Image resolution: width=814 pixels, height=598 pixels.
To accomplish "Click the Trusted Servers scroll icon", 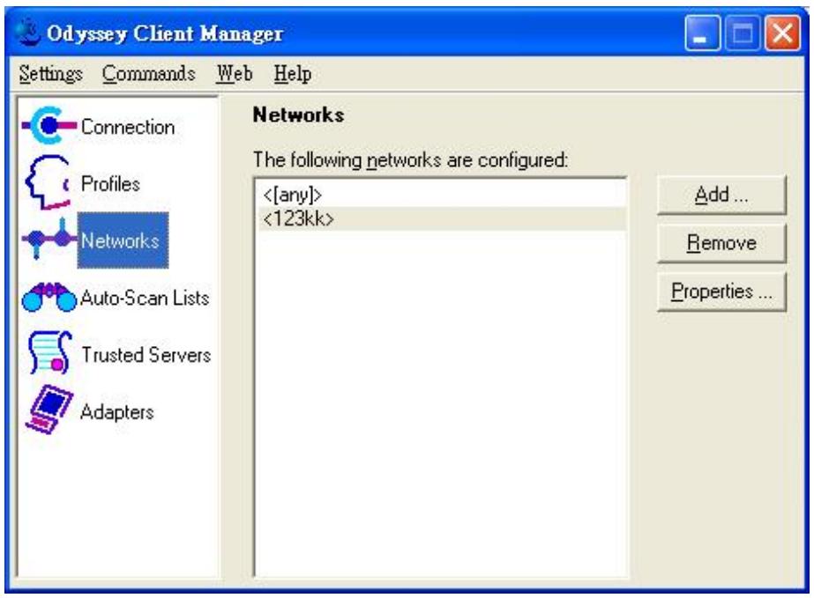I will point(50,352).
